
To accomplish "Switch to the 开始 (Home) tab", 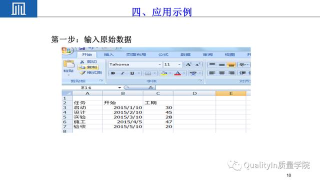I will click(87, 54).
